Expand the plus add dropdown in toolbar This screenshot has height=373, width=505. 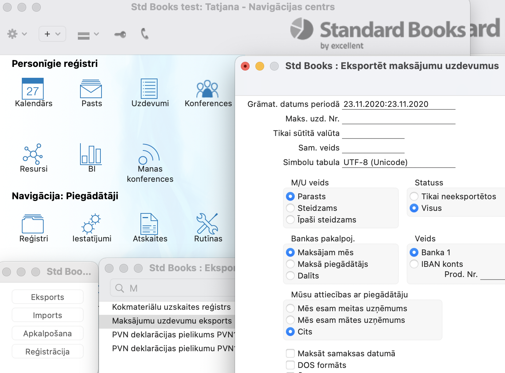(52, 34)
